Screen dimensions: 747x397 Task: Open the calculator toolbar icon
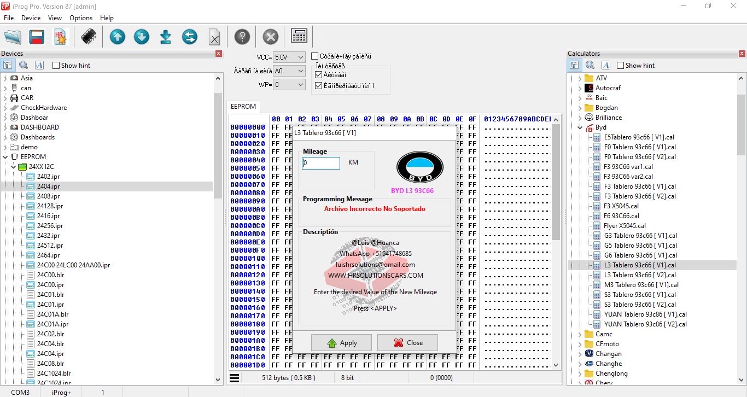point(299,36)
